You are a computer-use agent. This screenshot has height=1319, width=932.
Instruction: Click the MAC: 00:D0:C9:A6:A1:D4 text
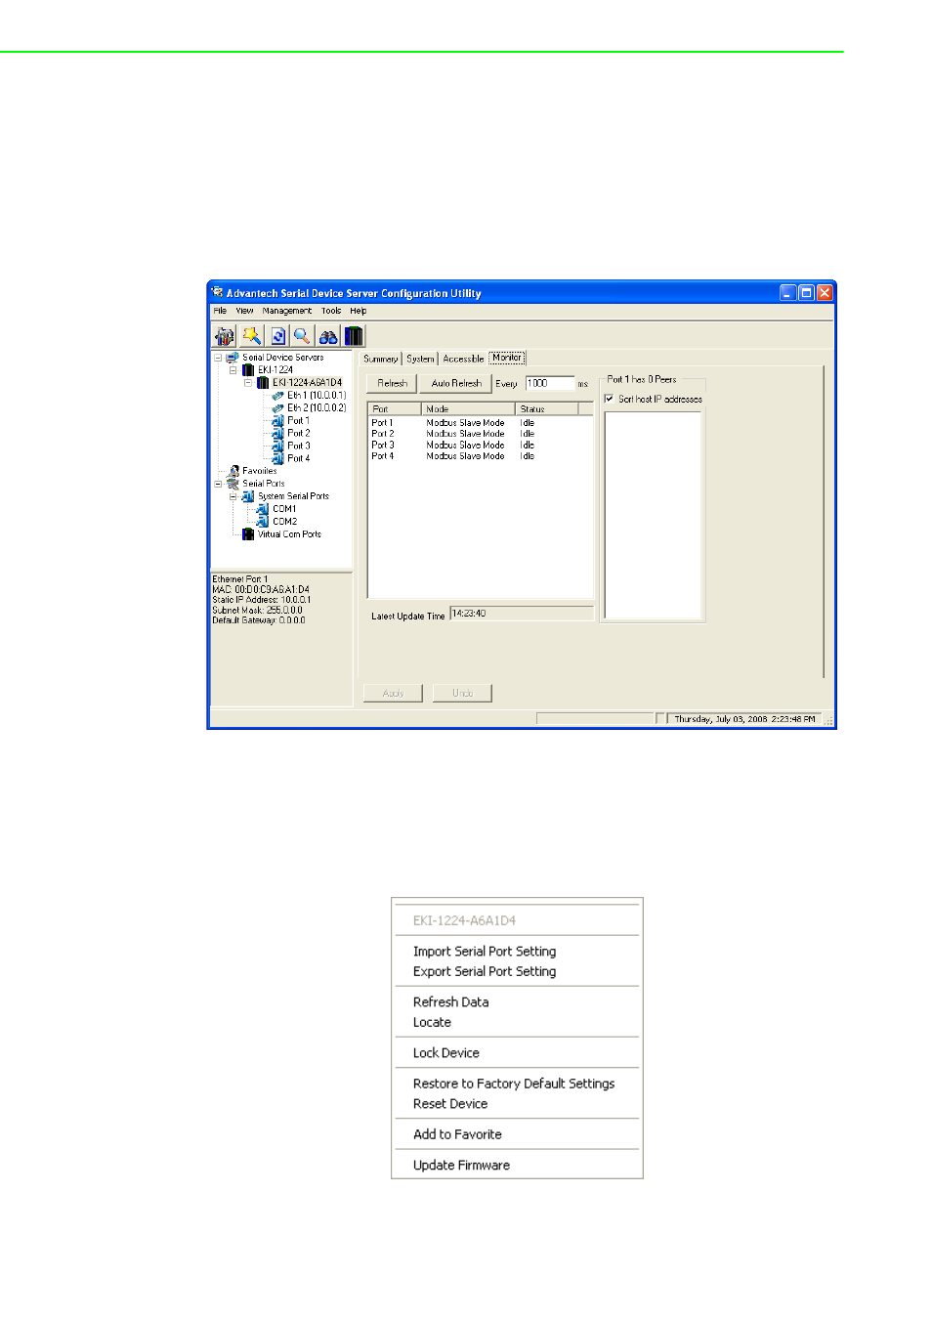(x=261, y=590)
